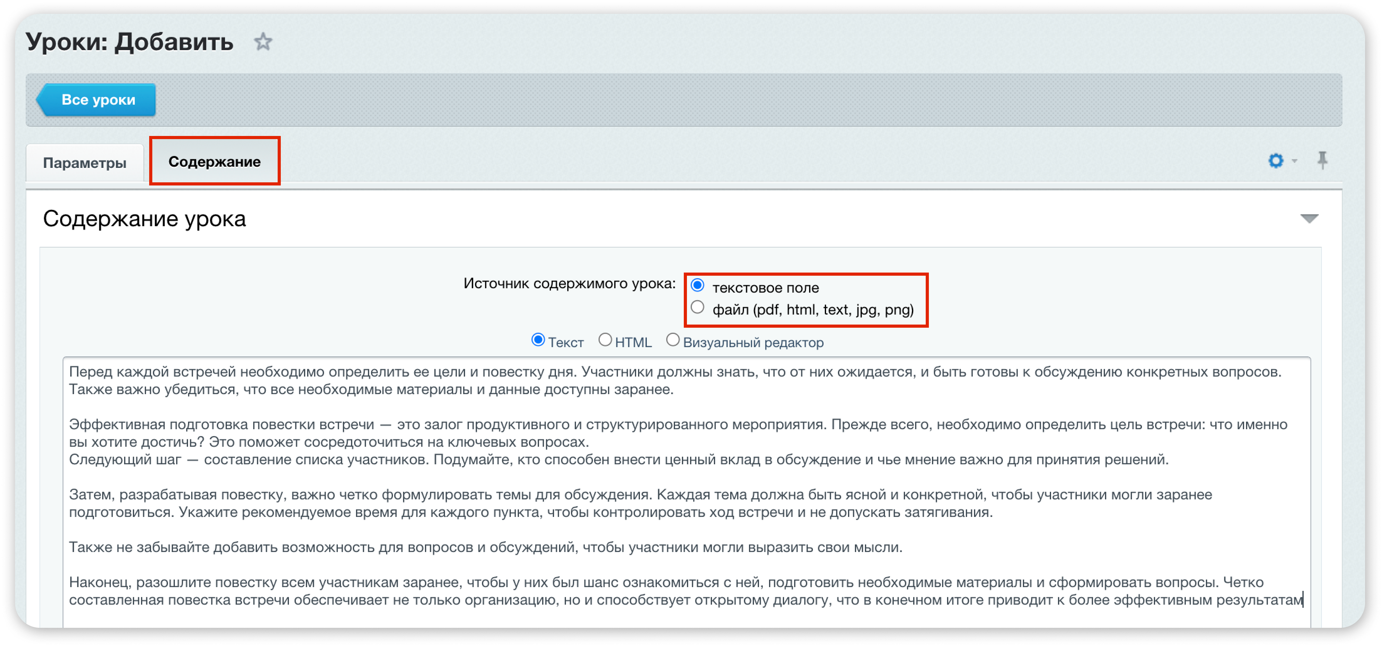Switch to the Параметры tab

click(85, 163)
